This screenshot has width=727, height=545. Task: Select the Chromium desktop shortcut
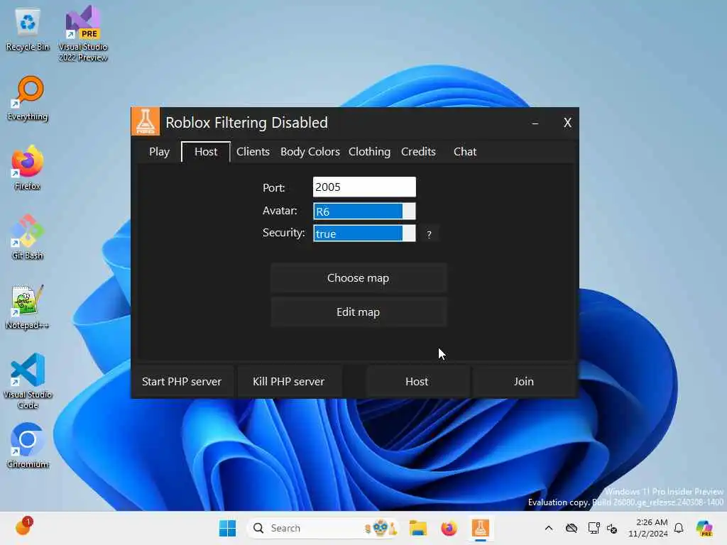(28, 446)
